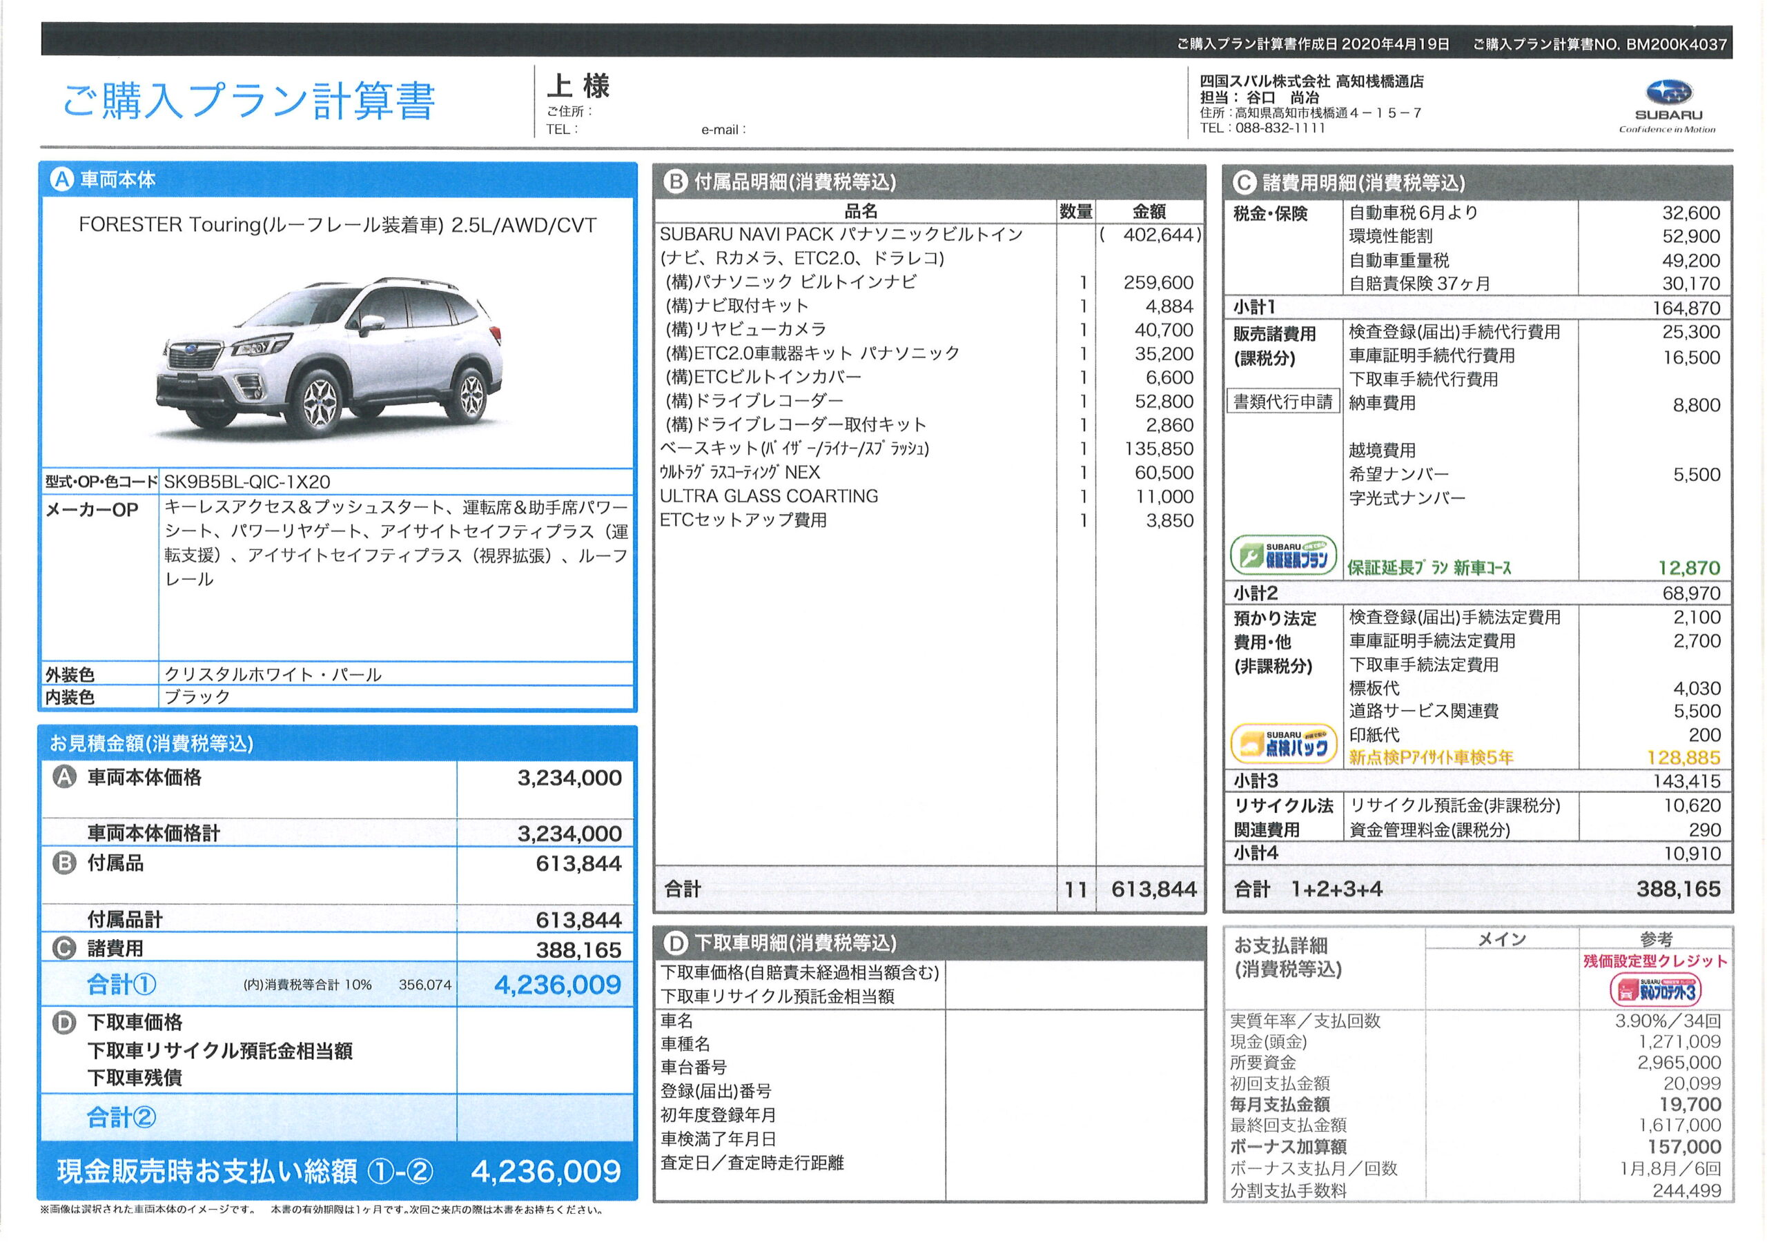Click the final 現金販売時お支払い総額 amount
The image size is (1767, 1249).
546,1171
